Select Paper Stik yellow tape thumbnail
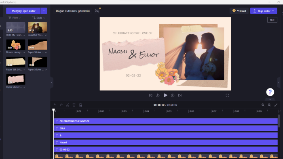This screenshot has height=159, width=283. pyautogui.click(x=16, y=62)
